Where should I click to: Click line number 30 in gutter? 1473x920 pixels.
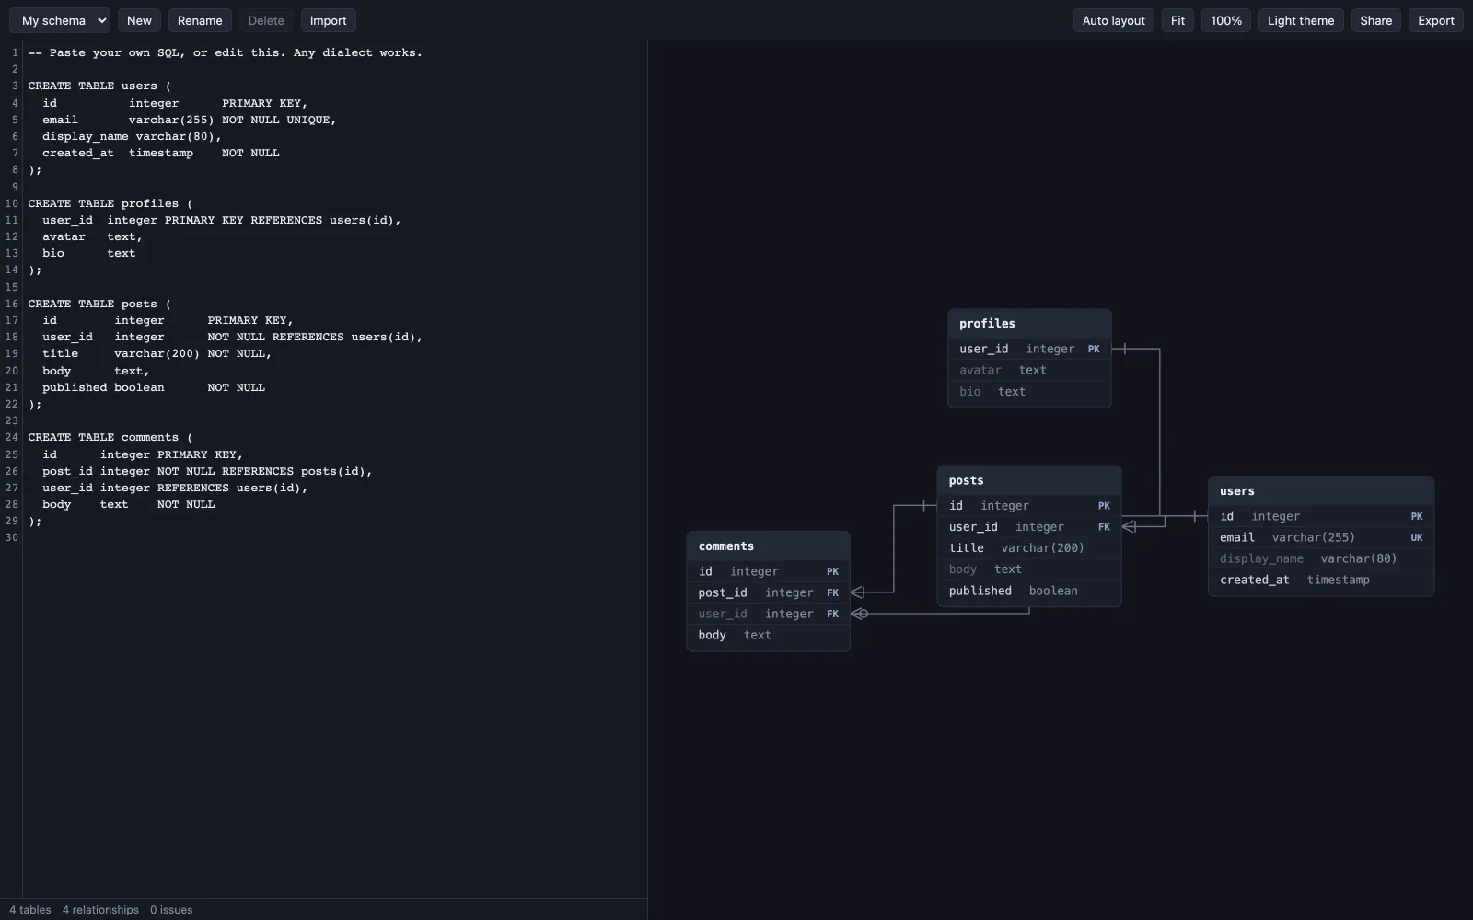tap(12, 537)
